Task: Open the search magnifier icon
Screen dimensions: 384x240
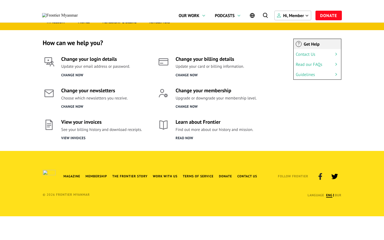Action: (x=265, y=15)
